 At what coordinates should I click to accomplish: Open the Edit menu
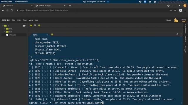click(x=19, y=20)
